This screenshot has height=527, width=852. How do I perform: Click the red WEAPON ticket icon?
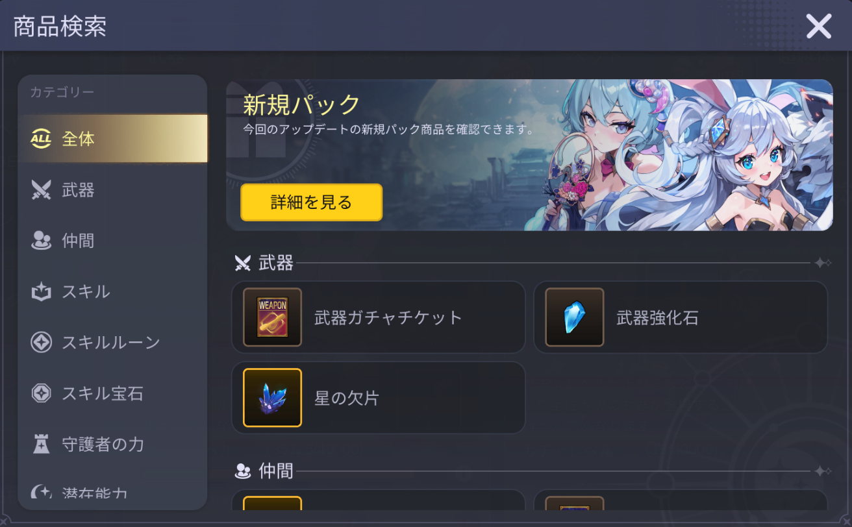click(273, 317)
